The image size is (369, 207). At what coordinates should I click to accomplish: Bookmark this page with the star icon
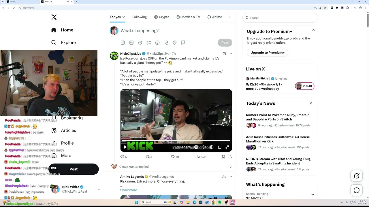point(325,8)
